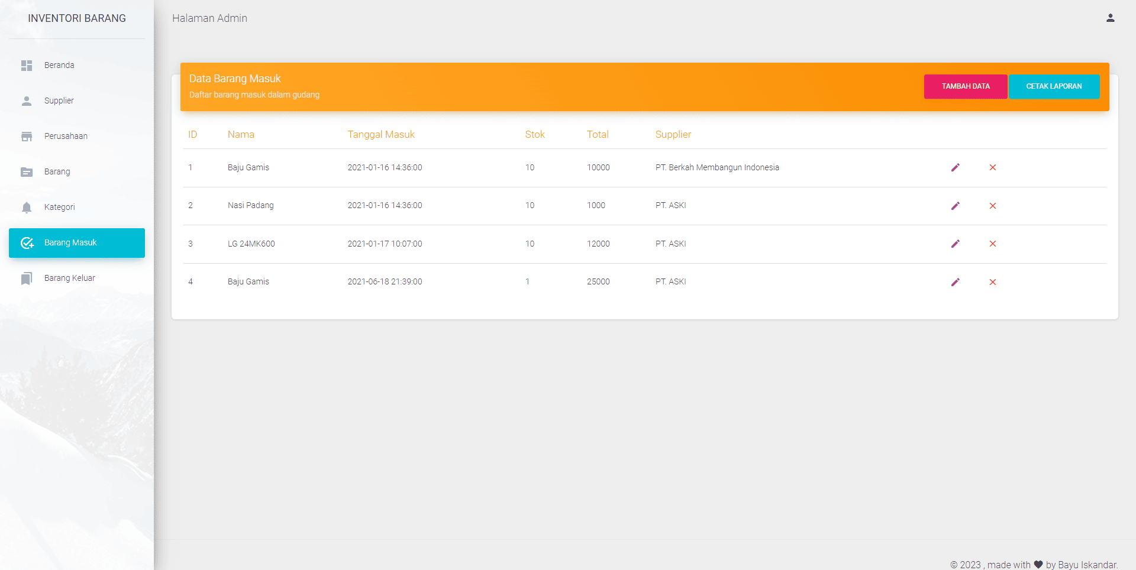Click the Bayu Iskandar footer link

pyautogui.click(x=1087, y=565)
